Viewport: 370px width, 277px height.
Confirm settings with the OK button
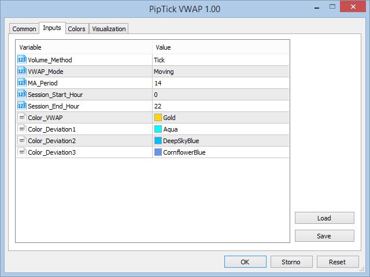click(x=245, y=261)
